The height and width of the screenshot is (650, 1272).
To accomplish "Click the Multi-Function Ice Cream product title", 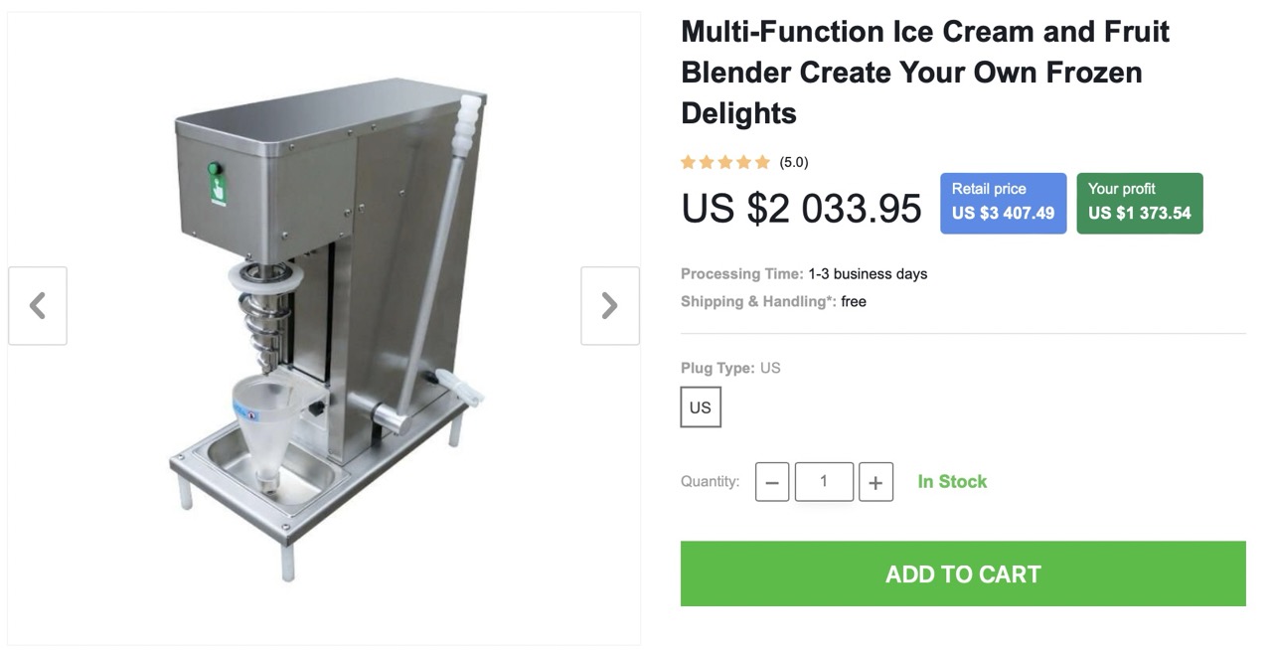I will click(x=924, y=73).
